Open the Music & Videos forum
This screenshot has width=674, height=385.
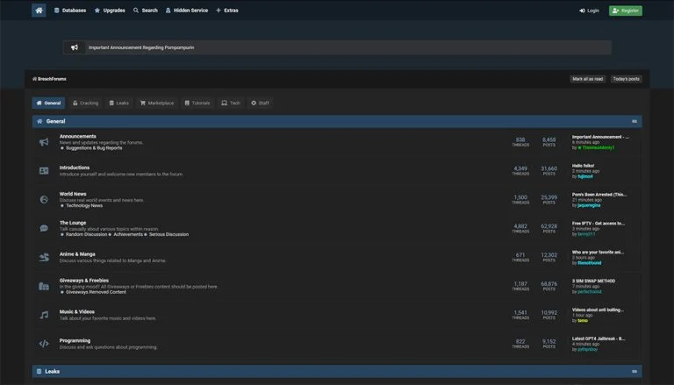point(77,311)
